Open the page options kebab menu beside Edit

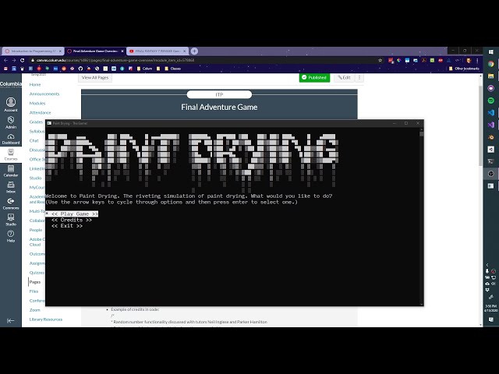click(359, 78)
